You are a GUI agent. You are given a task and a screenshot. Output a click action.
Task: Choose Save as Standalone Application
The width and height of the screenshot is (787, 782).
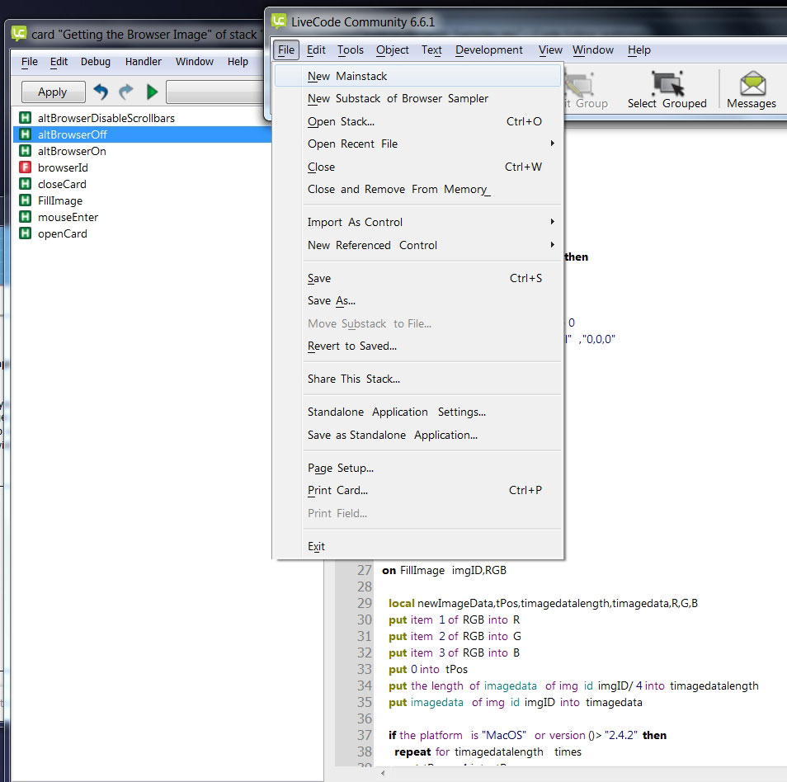392,435
